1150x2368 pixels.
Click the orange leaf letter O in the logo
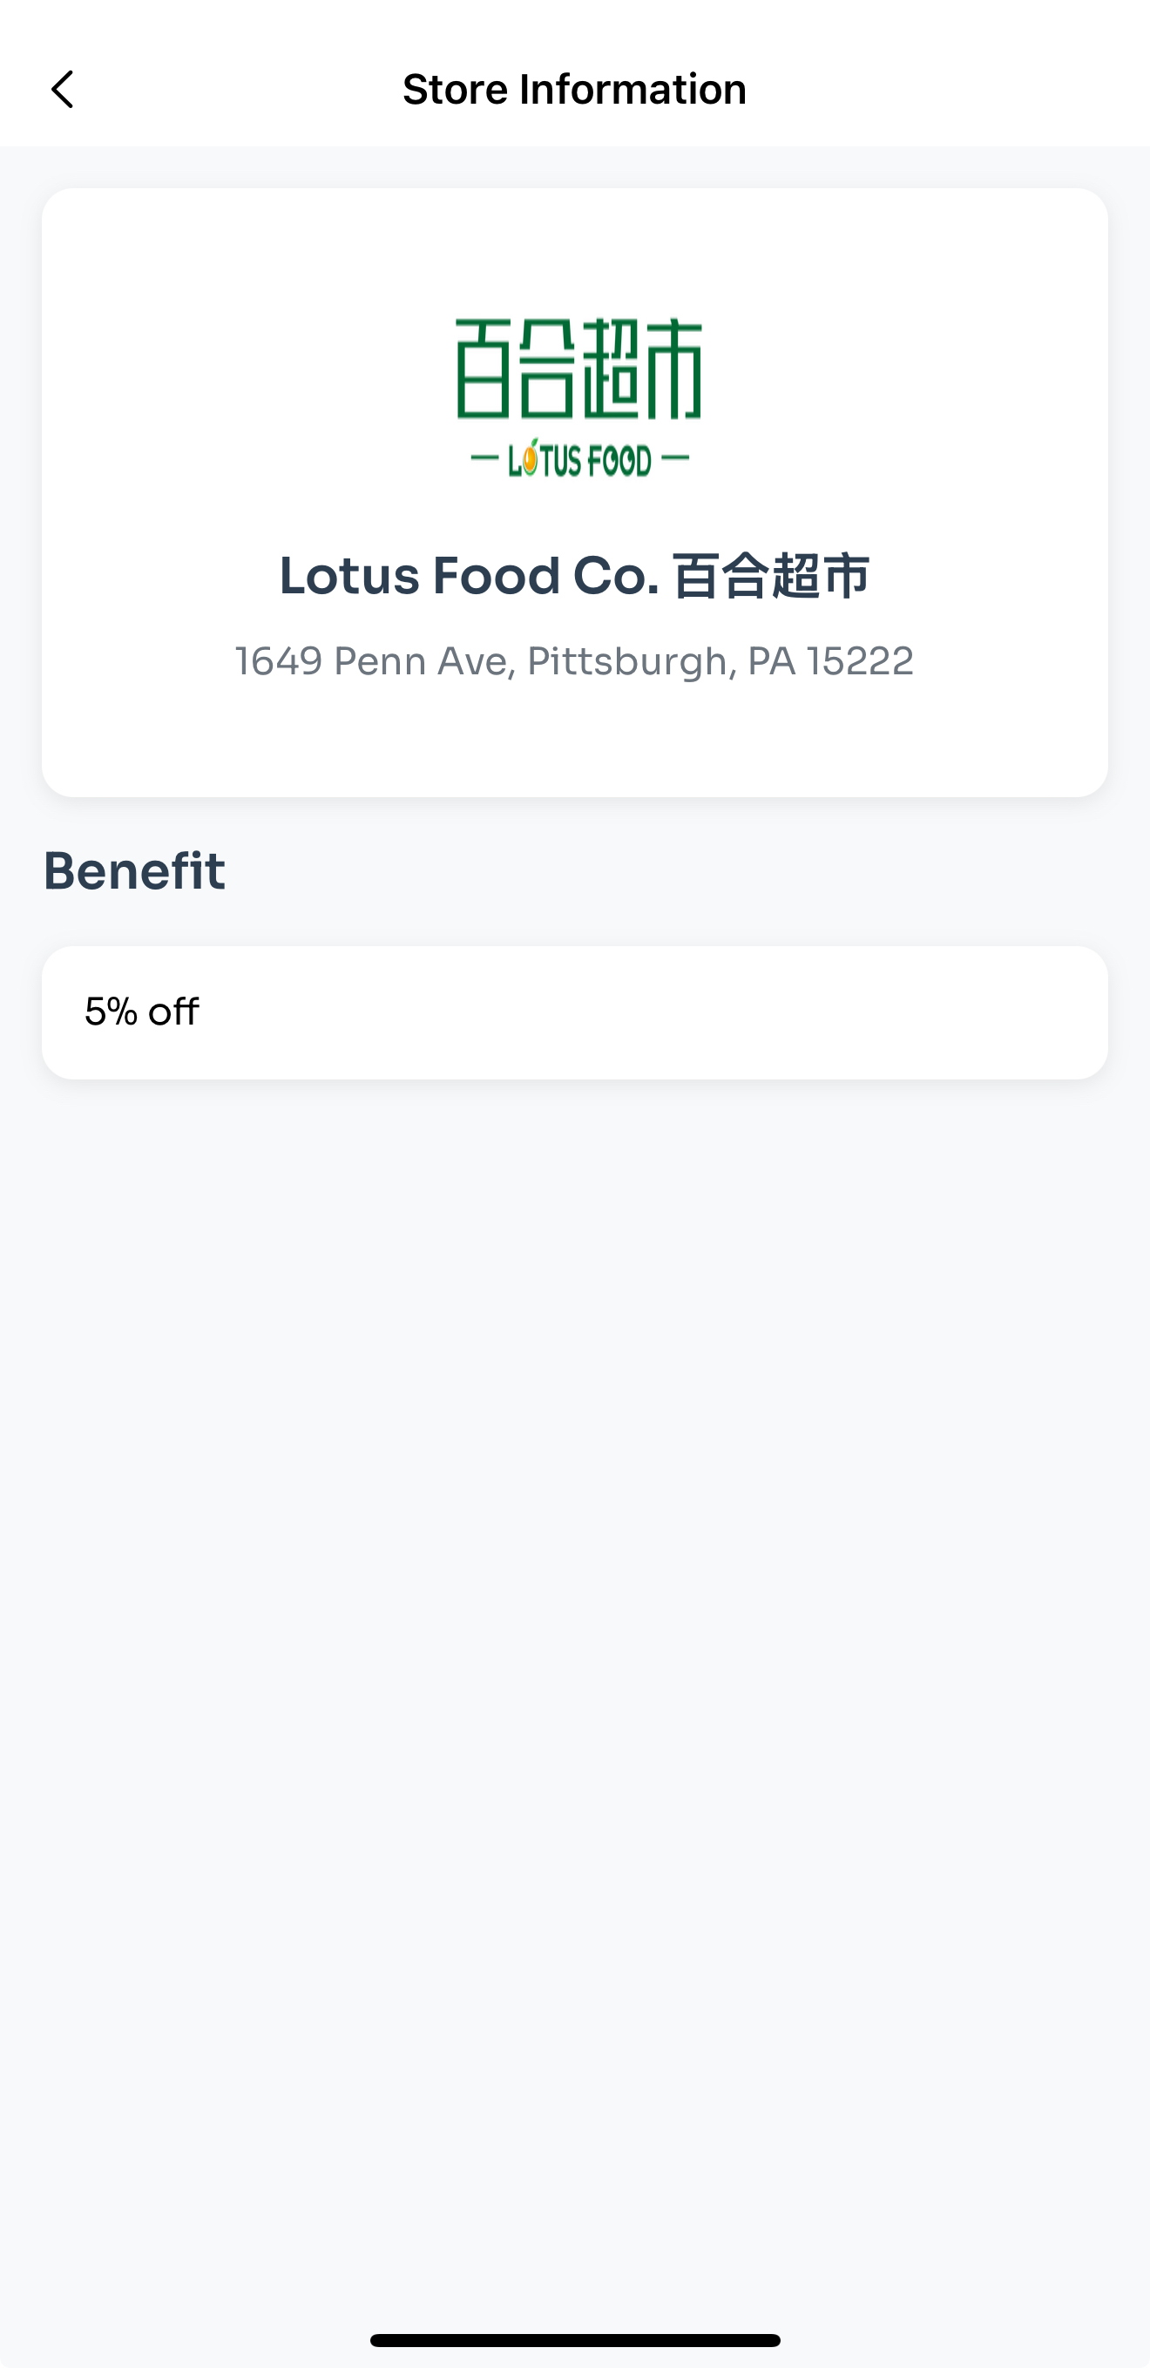[x=531, y=456]
